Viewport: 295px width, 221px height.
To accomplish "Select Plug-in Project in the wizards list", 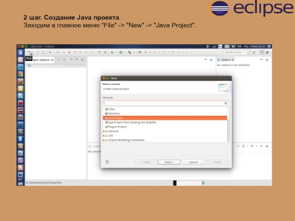I will (x=165, y=127).
